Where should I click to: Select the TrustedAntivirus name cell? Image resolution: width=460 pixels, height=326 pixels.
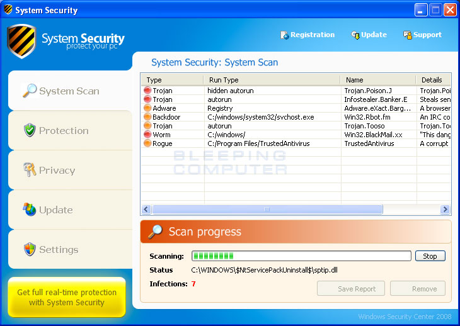369,143
